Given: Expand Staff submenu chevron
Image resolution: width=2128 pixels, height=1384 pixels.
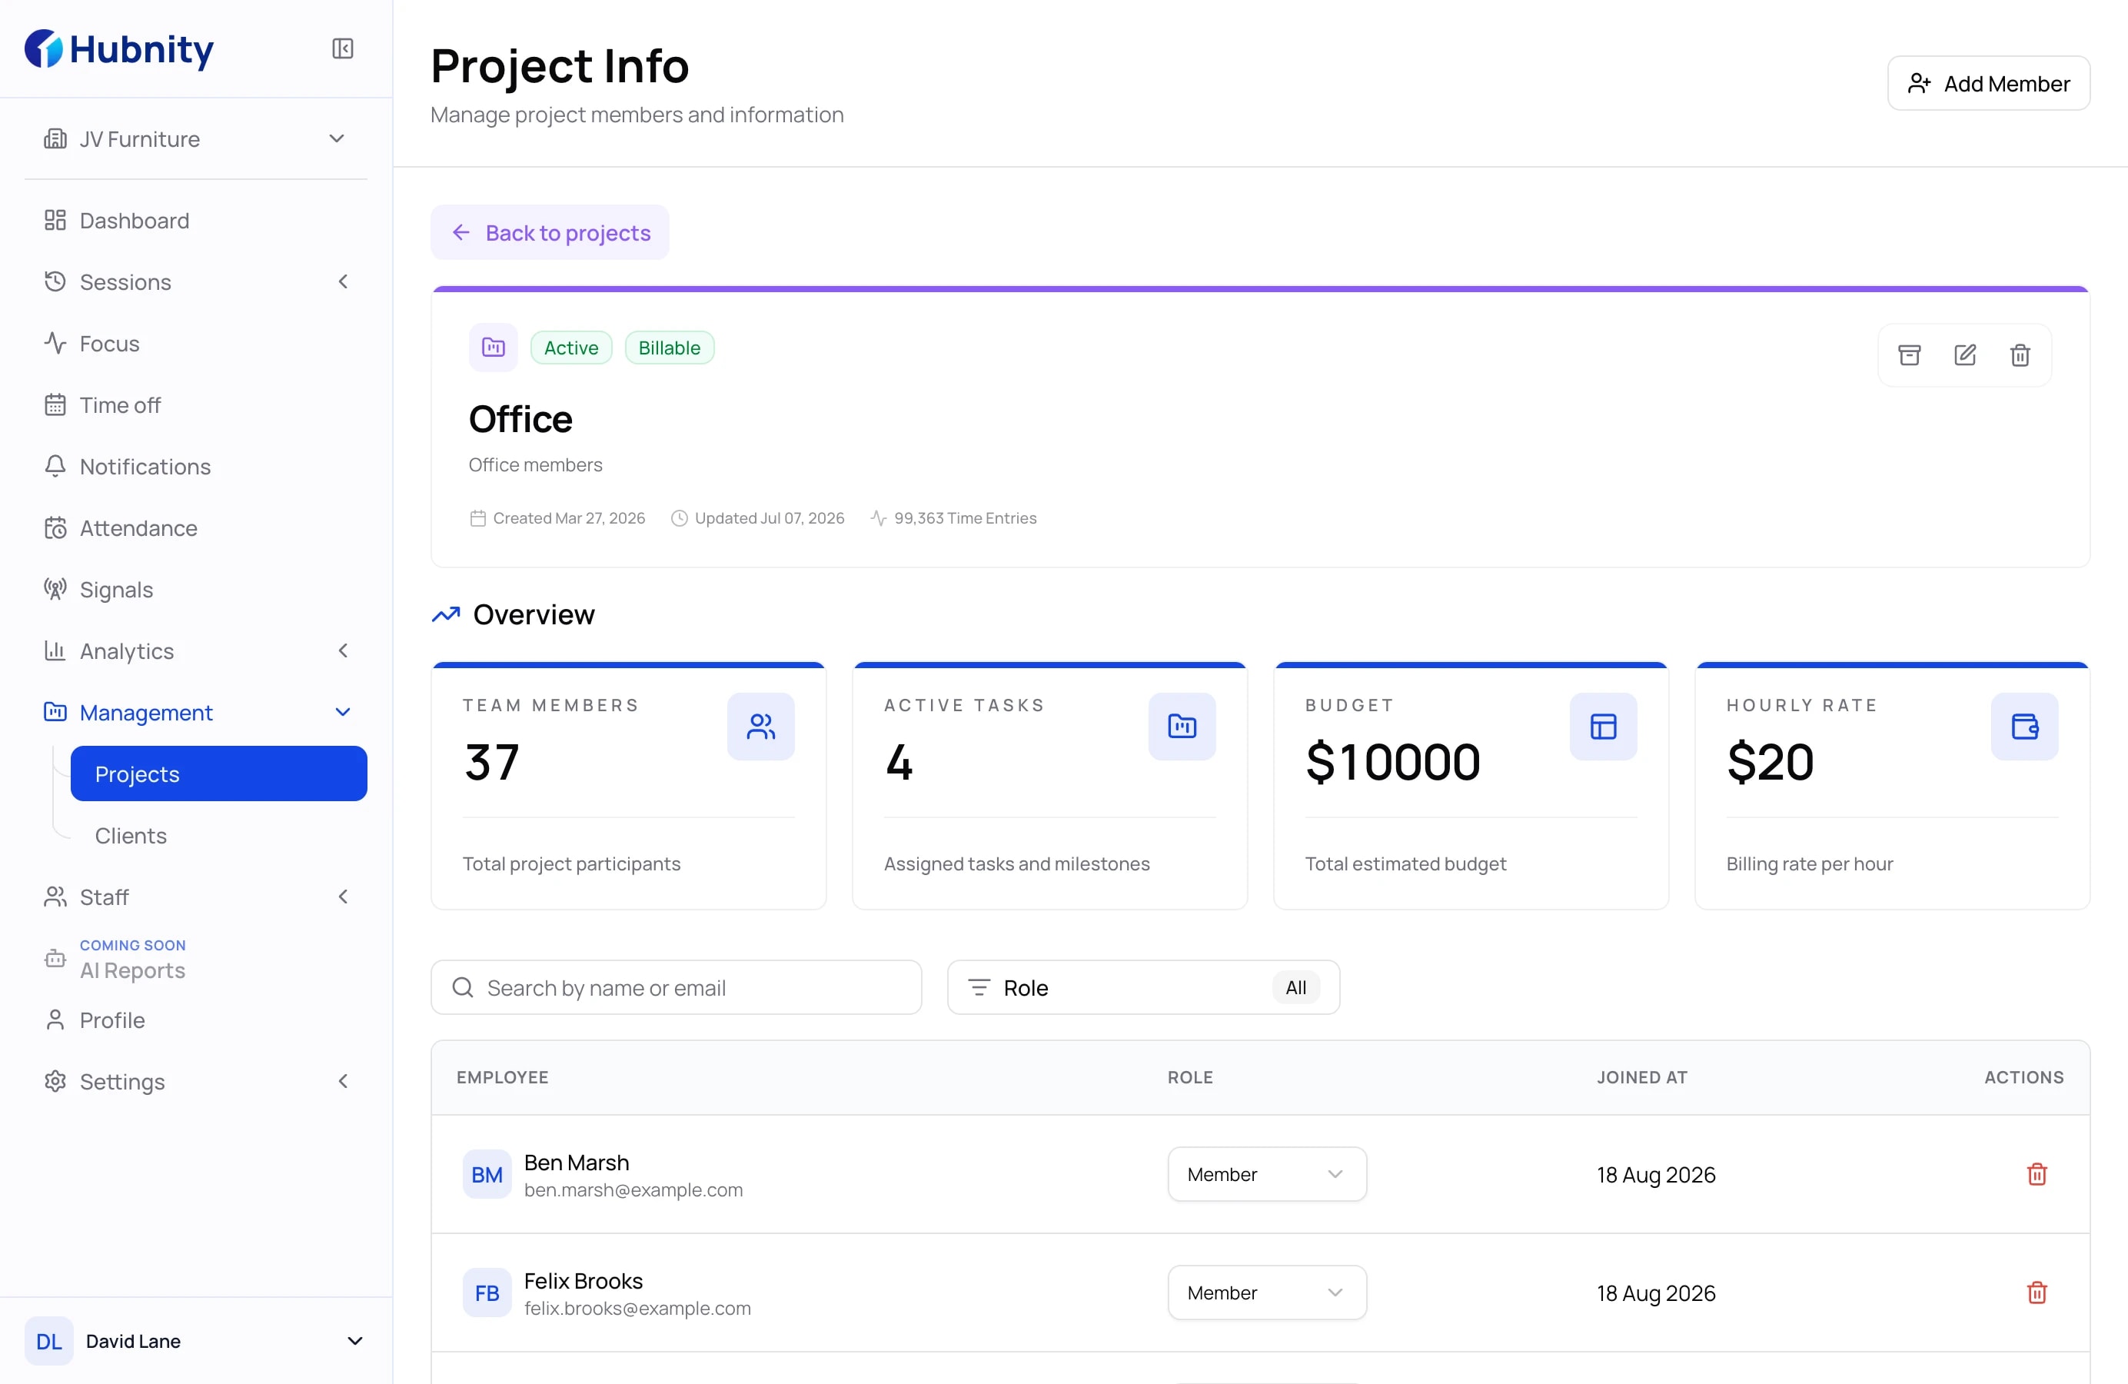Looking at the screenshot, I should (344, 897).
